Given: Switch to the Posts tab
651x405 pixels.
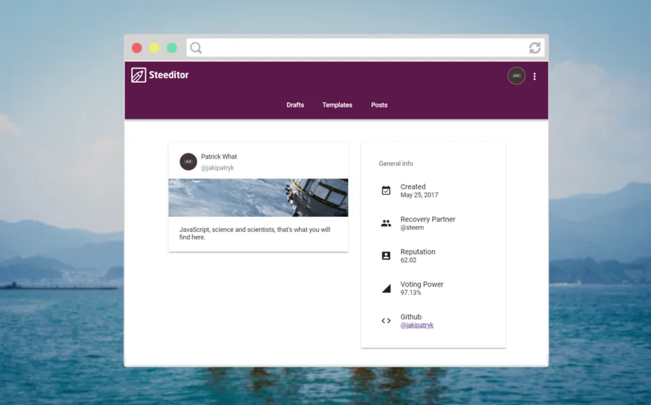Looking at the screenshot, I should pyautogui.click(x=379, y=105).
